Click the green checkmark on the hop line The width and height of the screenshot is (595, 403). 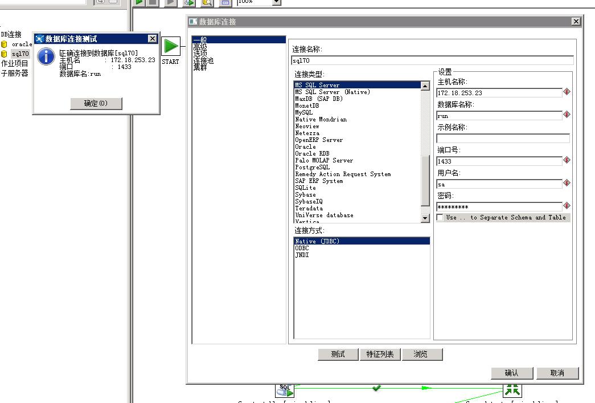coord(376,388)
